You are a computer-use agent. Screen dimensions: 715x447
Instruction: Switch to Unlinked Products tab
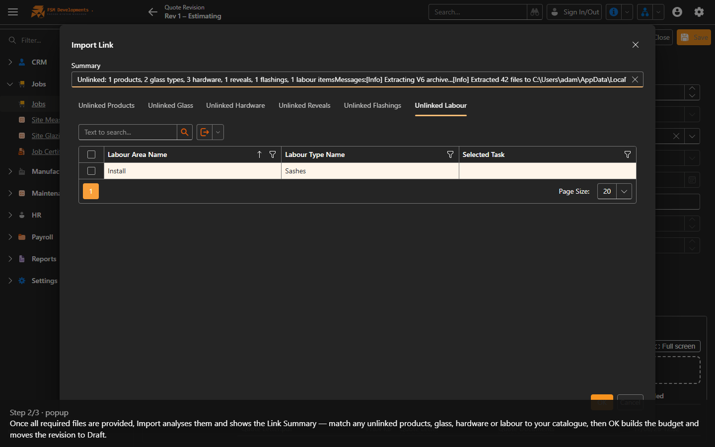(x=106, y=105)
